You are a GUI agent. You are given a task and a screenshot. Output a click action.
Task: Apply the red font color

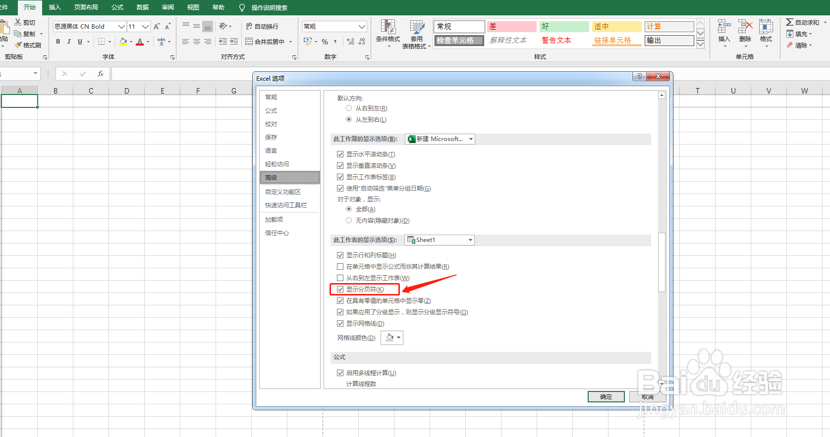(x=140, y=42)
